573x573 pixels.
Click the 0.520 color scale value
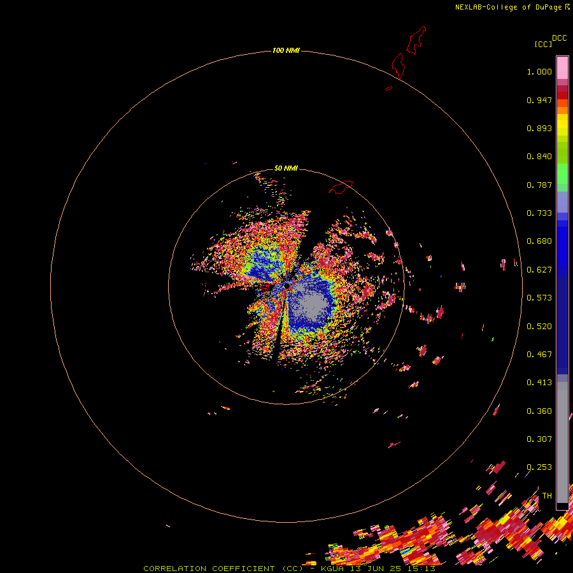(x=539, y=327)
